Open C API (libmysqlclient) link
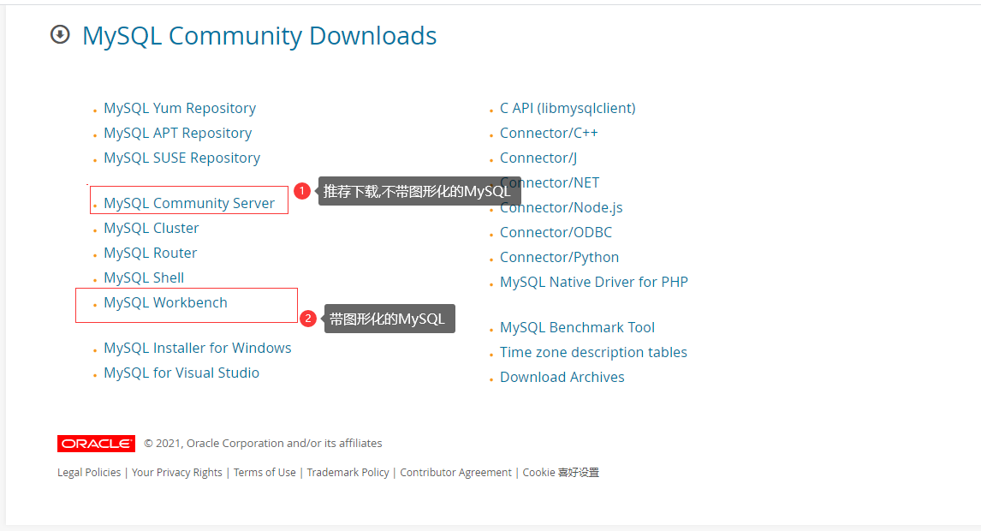The height and width of the screenshot is (531, 981). (x=568, y=108)
